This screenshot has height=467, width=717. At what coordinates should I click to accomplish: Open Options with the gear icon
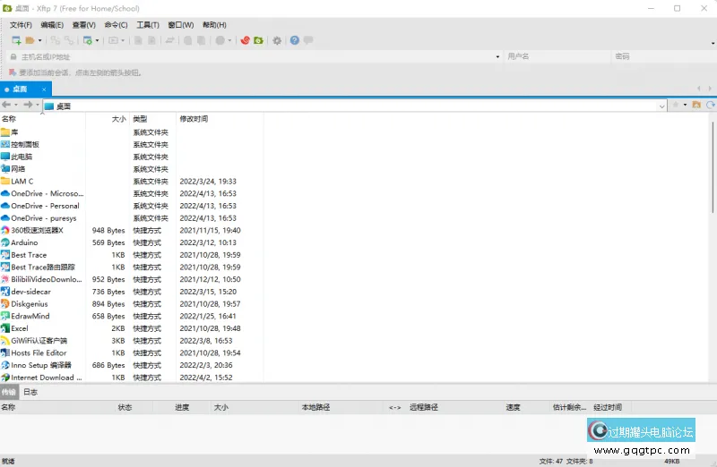tap(277, 40)
